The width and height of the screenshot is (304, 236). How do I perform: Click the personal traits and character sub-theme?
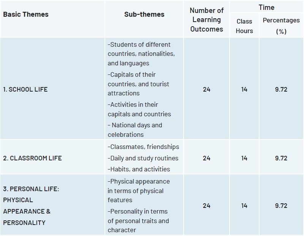138,220
